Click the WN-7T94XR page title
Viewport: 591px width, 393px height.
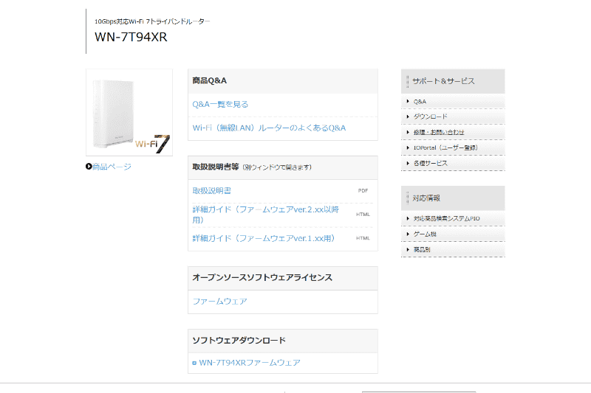(x=131, y=37)
